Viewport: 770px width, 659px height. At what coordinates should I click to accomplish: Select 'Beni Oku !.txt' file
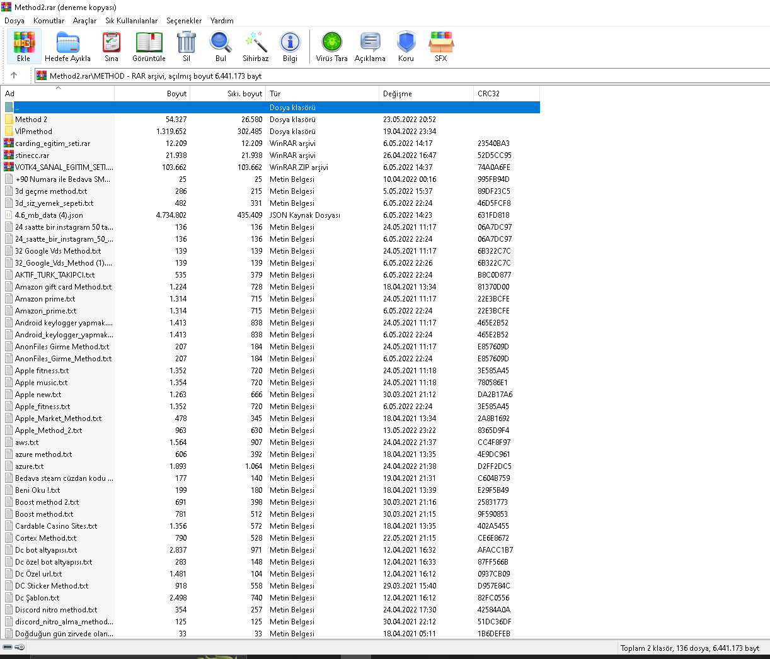(37, 490)
